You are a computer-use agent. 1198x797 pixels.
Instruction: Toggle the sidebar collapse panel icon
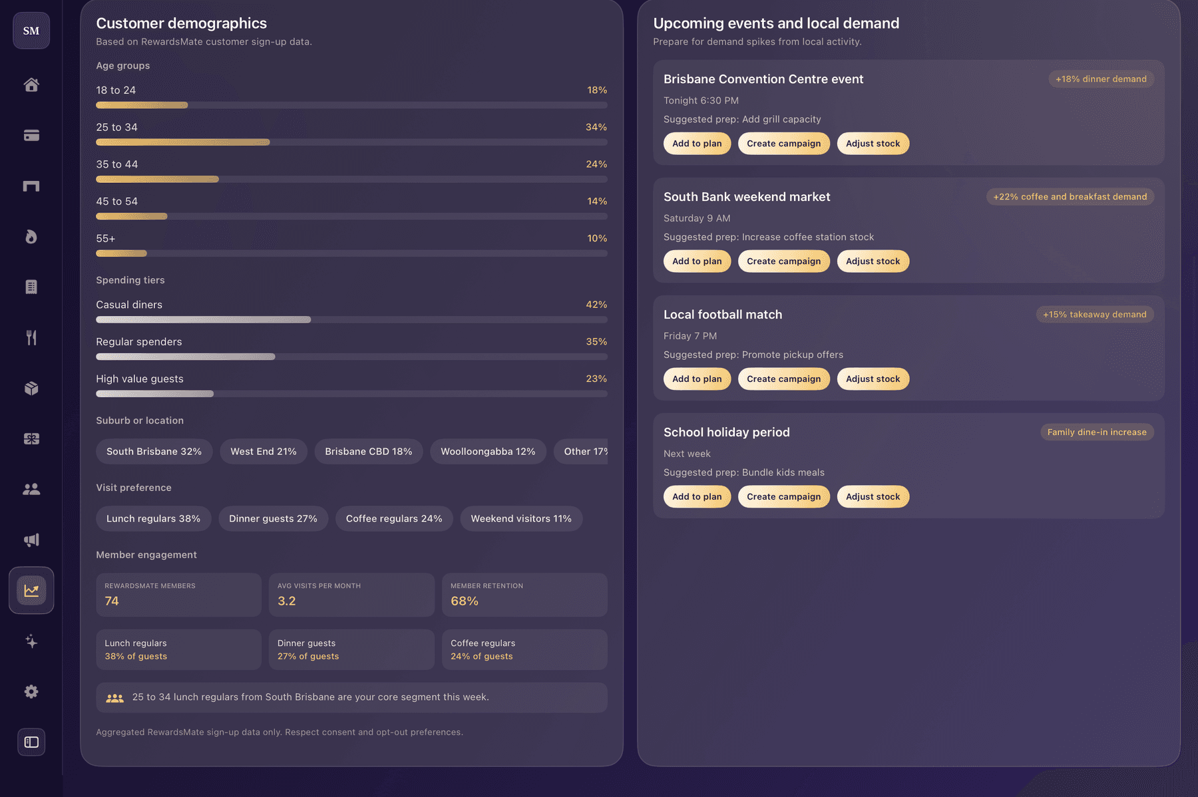[x=31, y=742]
